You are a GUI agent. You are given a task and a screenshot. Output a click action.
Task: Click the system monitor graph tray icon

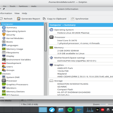point(90,110)
